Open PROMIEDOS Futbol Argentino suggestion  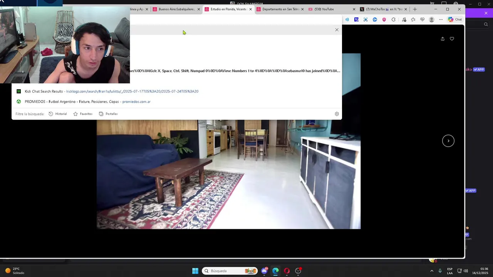point(176,102)
